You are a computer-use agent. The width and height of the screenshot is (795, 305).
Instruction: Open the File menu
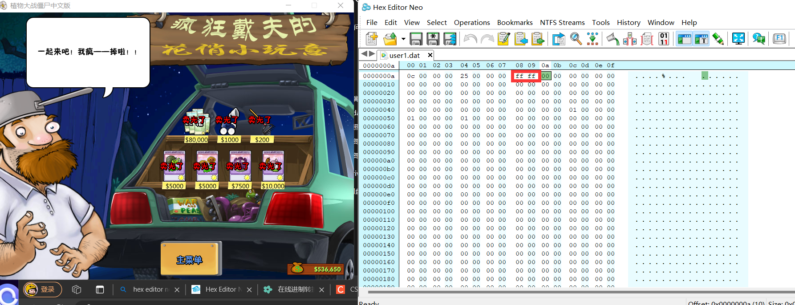click(372, 22)
